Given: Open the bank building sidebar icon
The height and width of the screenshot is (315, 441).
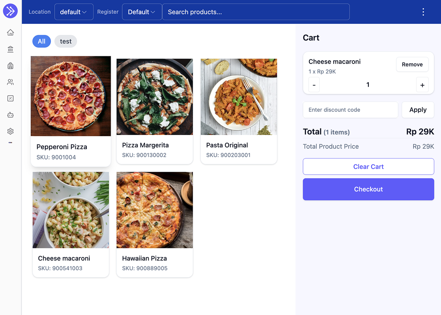Looking at the screenshot, I should coord(10,49).
